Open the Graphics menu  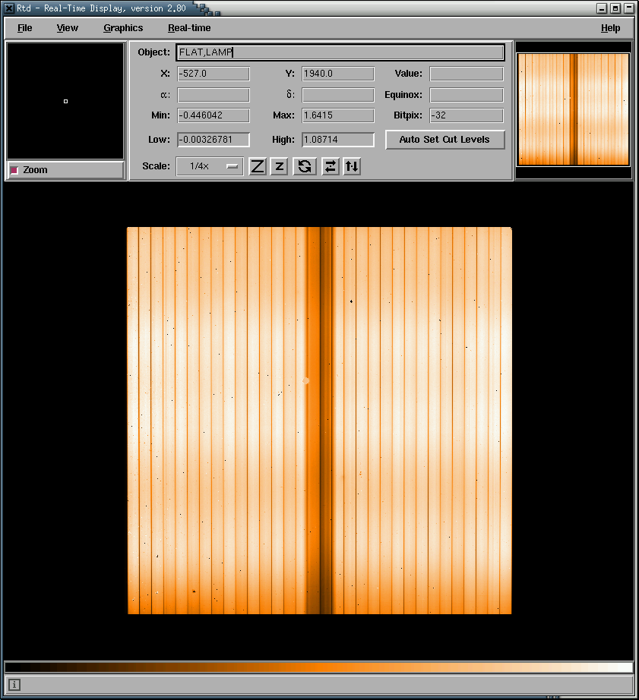click(x=123, y=28)
